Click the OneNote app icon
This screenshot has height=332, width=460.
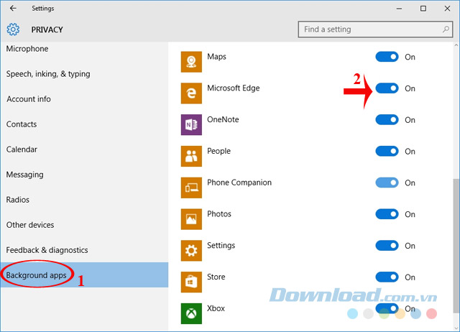(x=191, y=124)
